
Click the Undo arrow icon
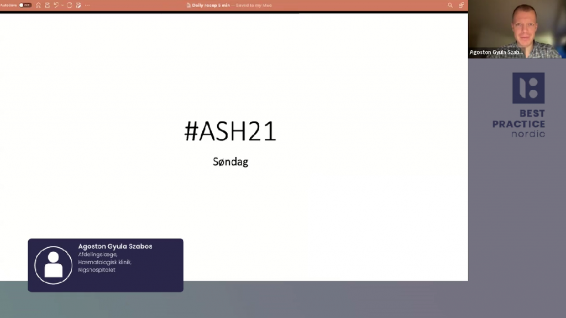[56, 5]
